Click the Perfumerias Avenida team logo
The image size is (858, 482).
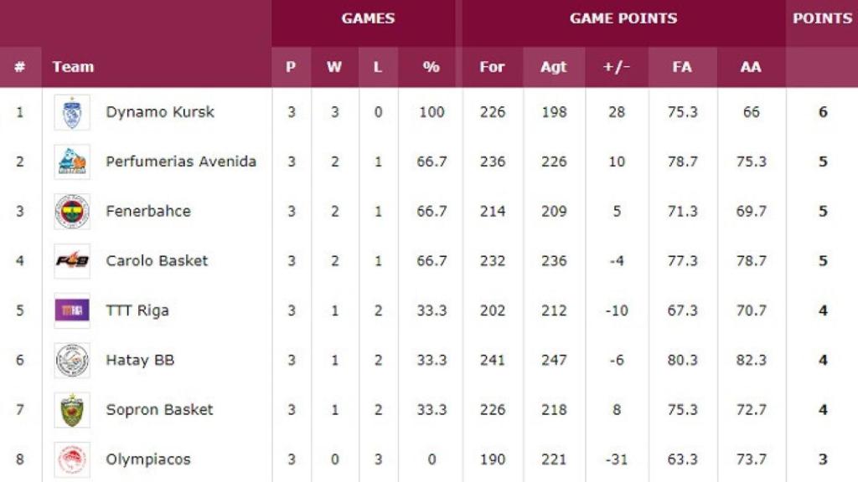[x=72, y=162]
